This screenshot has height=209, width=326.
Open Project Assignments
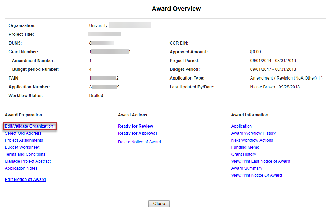click(x=24, y=140)
